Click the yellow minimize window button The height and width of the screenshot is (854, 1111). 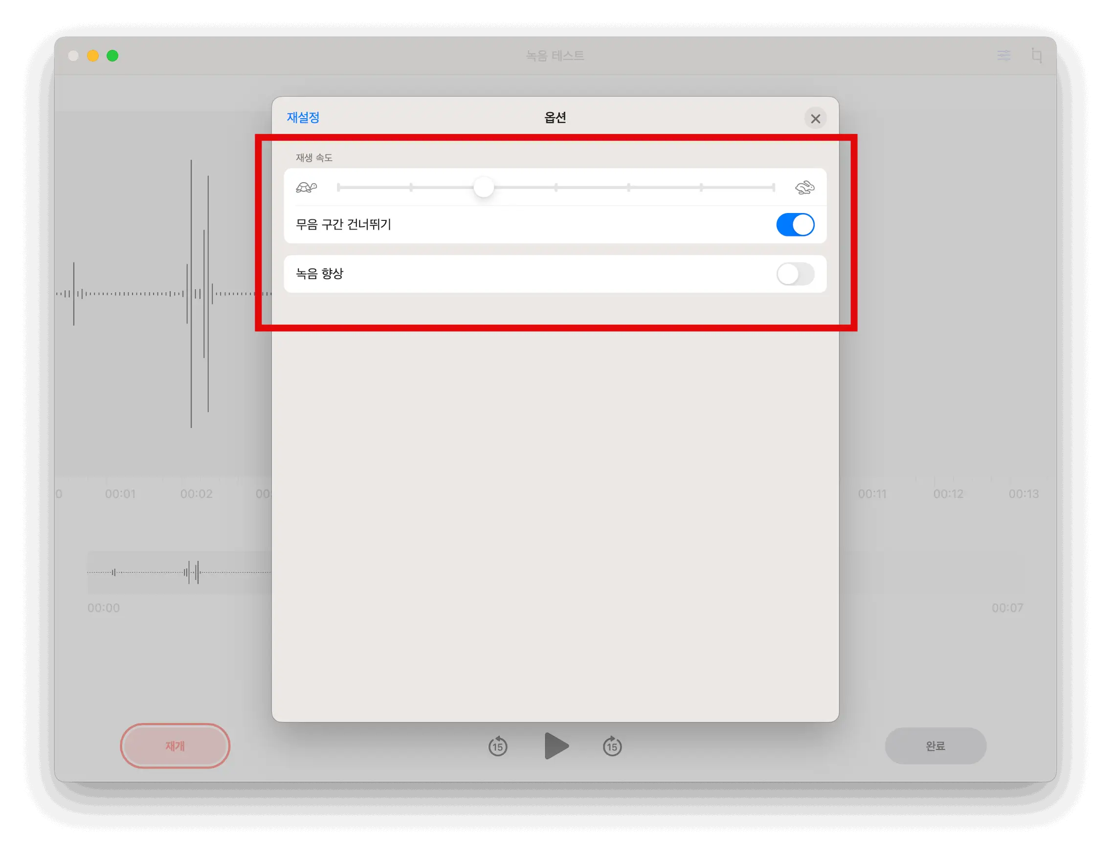click(x=92, y=56)
